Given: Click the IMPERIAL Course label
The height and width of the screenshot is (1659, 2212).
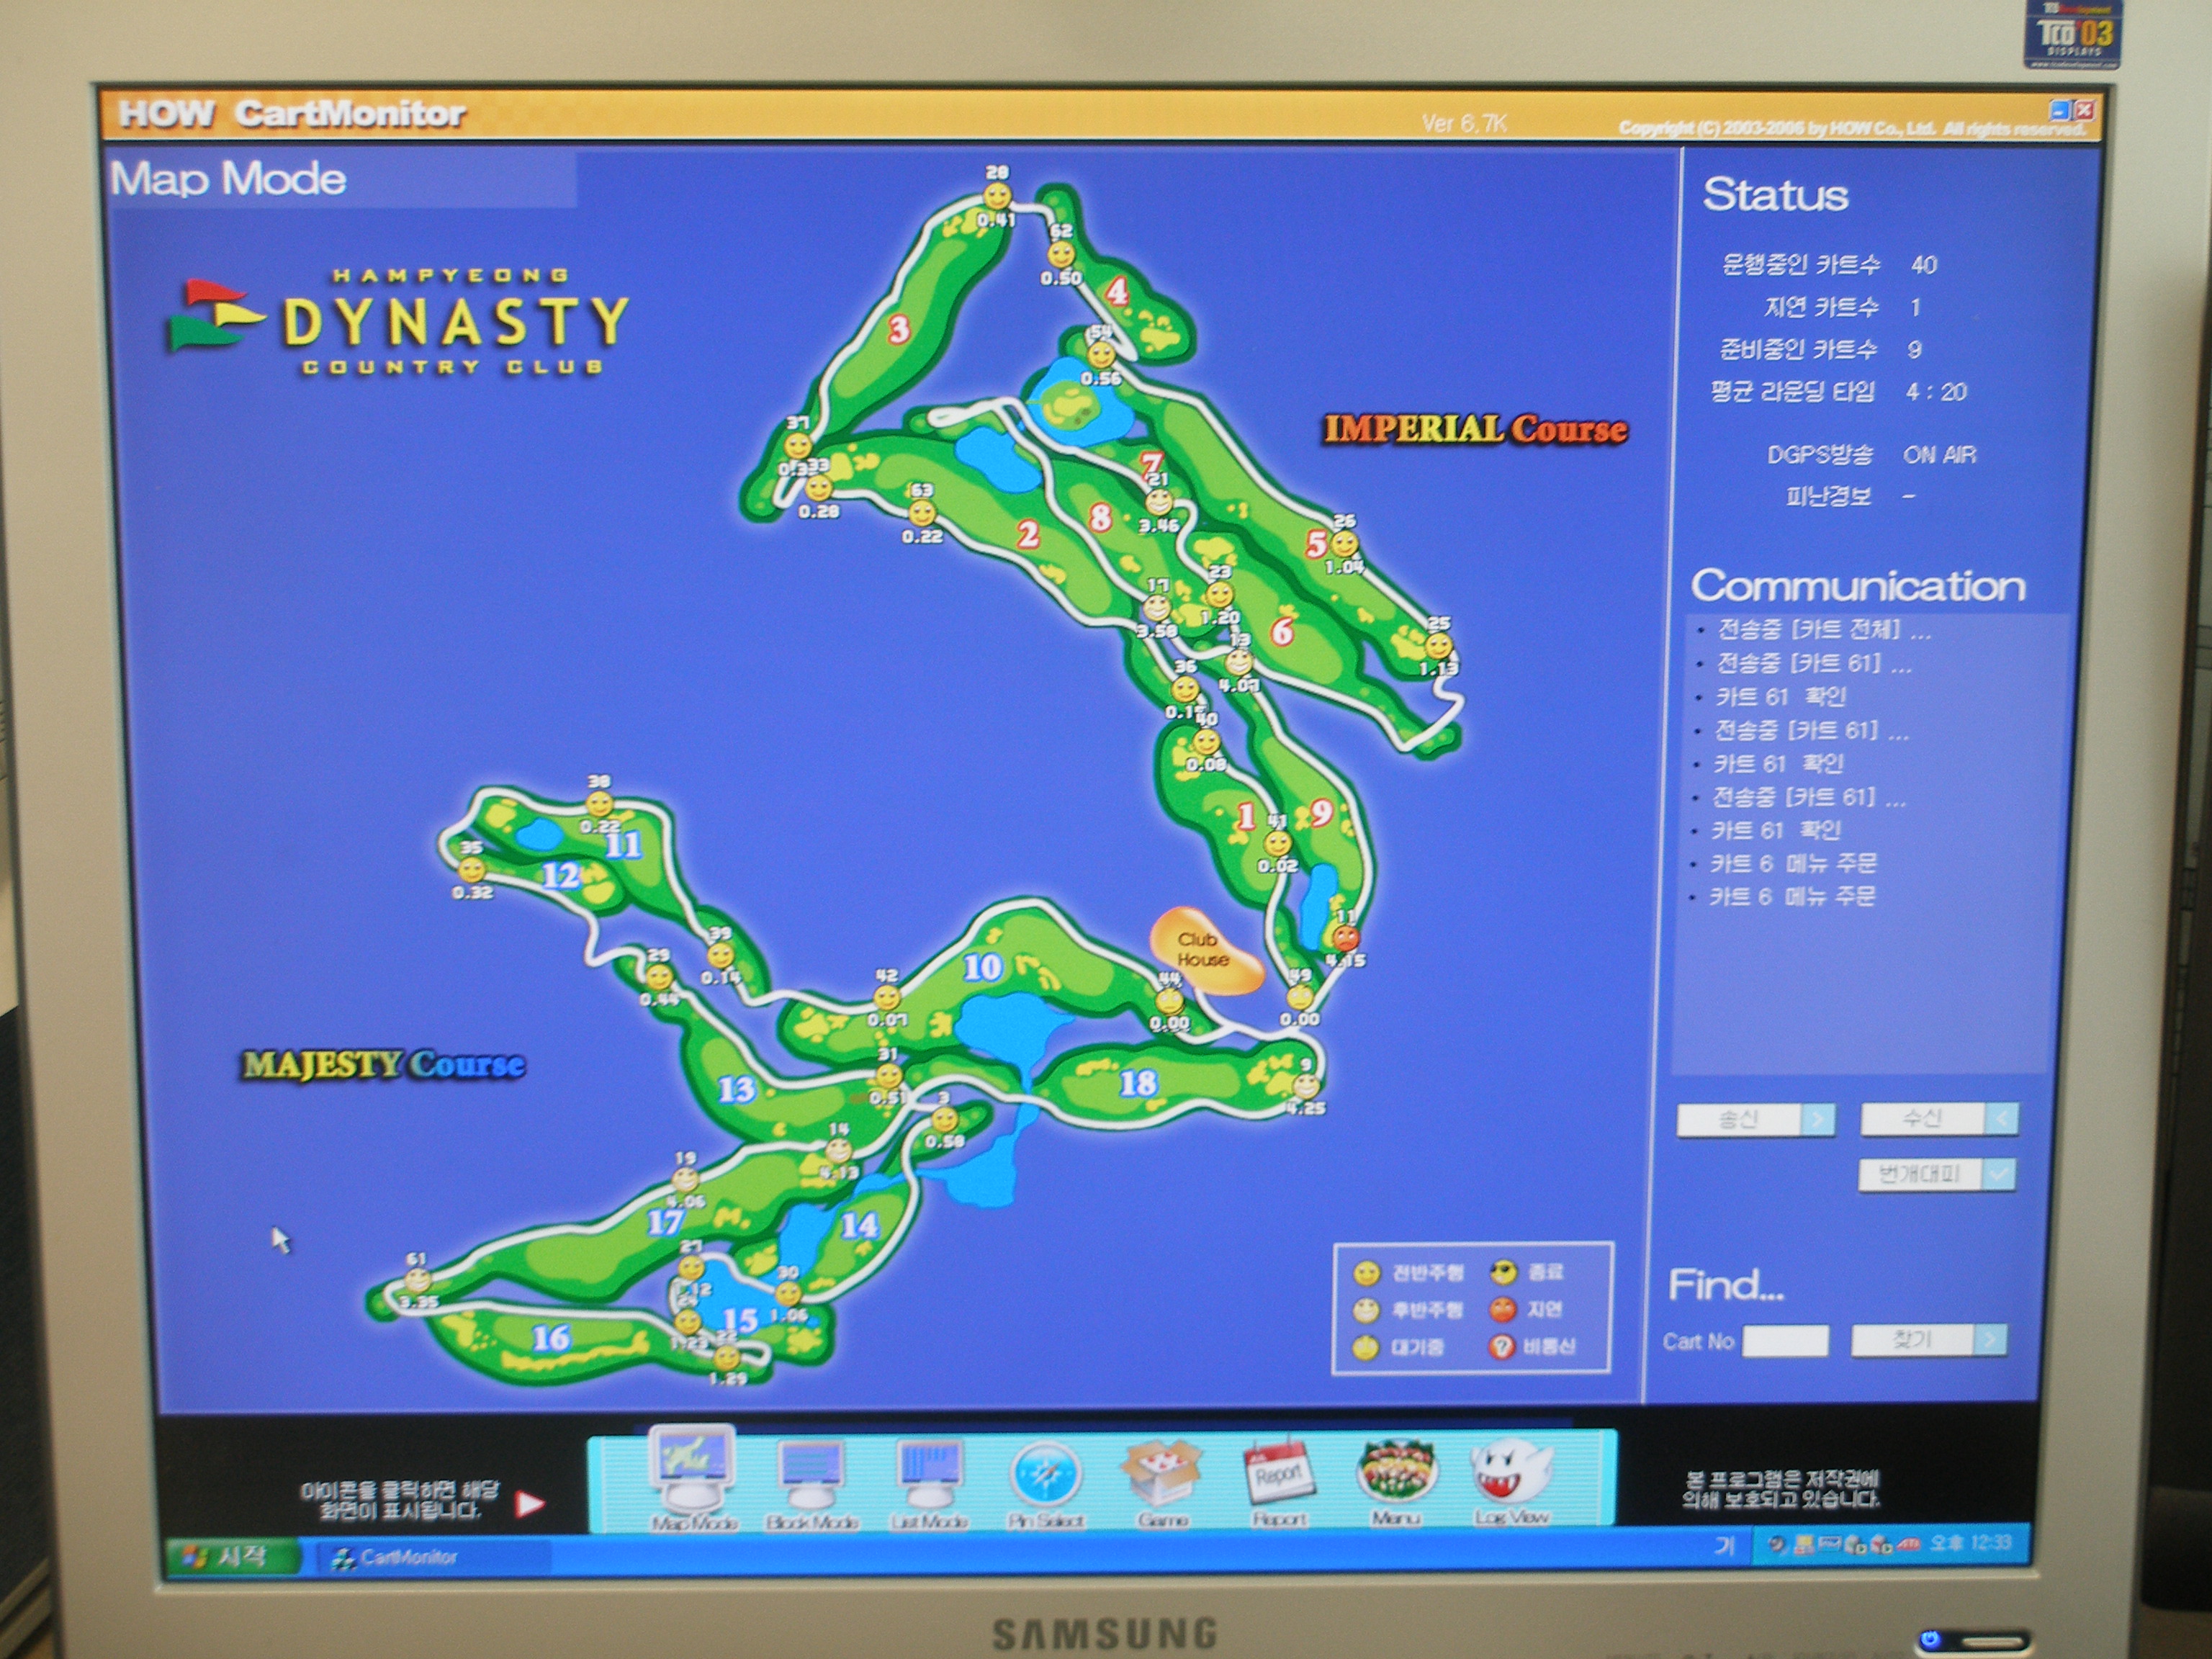Looking at the screenshot, I should tap(1475, 429).
